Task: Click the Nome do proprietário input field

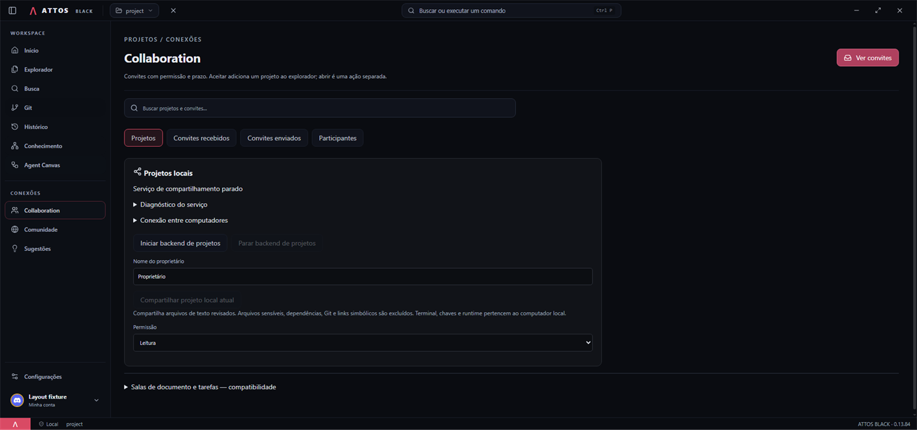Action: pos(362,277)
